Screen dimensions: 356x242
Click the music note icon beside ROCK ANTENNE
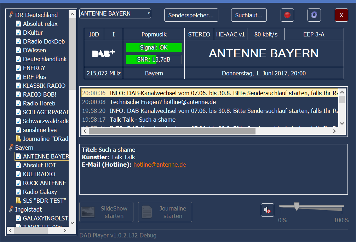[x=18, y=183]
